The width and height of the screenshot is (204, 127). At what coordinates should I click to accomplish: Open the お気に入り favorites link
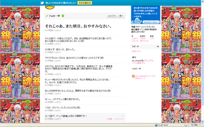coord(136,51)
